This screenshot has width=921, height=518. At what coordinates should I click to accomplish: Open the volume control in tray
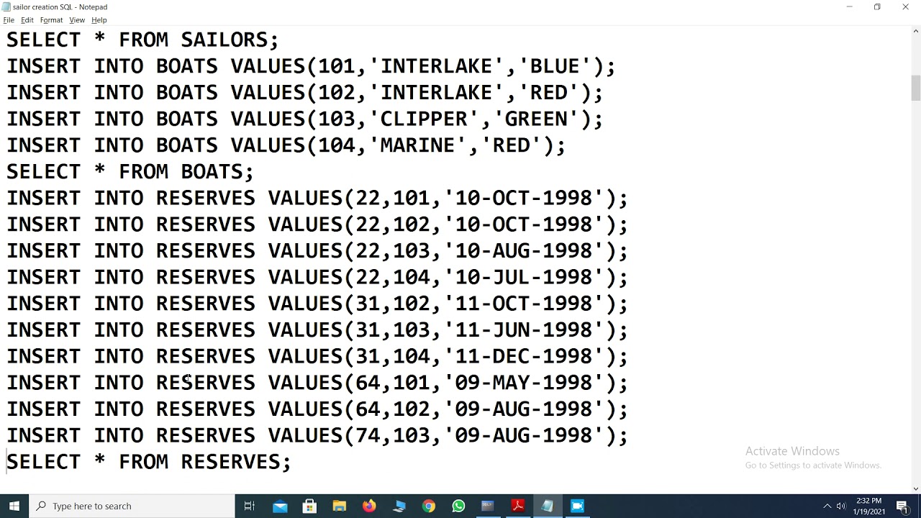[840, 506]
